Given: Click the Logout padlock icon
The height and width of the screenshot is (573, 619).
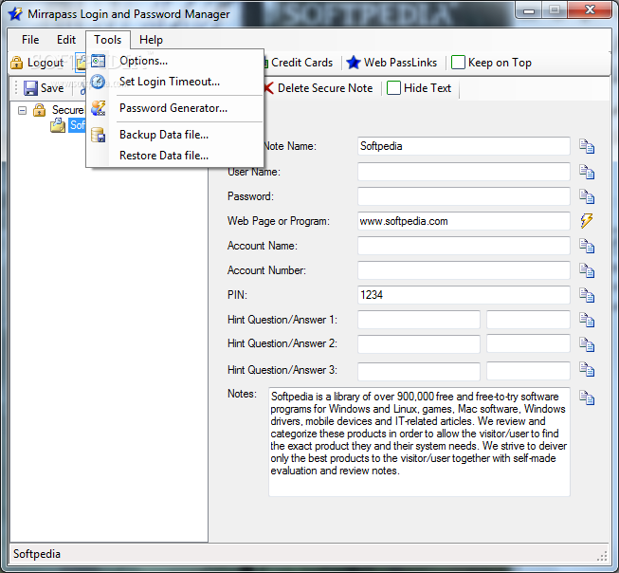Looking at the screenshot, I should pyautogui.click(x=16, y=63).
